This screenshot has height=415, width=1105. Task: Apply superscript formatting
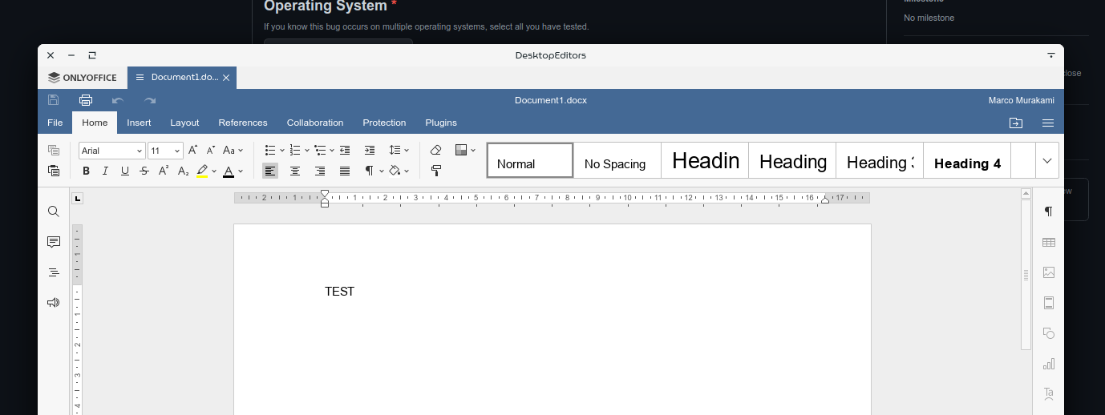[164, 171]
